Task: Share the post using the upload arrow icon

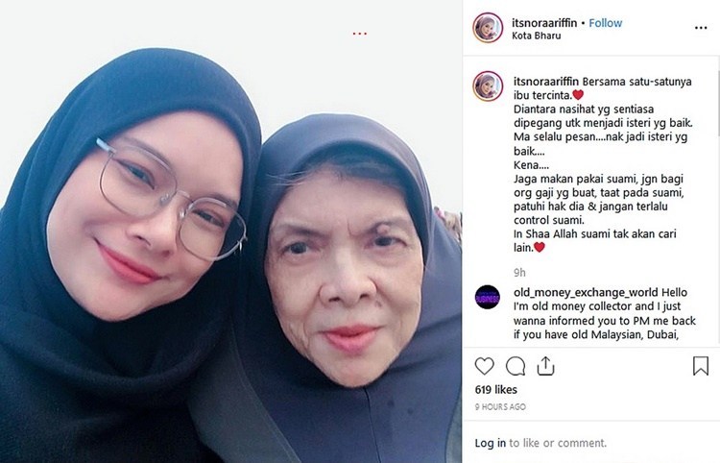Action: [x=545, y=366]
